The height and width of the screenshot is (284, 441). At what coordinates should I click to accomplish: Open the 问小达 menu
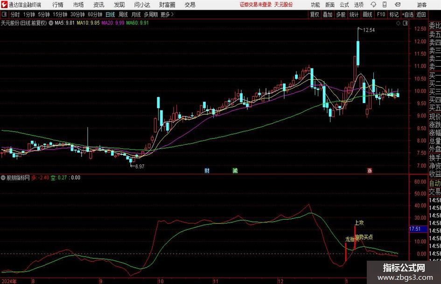click(x=142, y=5)
